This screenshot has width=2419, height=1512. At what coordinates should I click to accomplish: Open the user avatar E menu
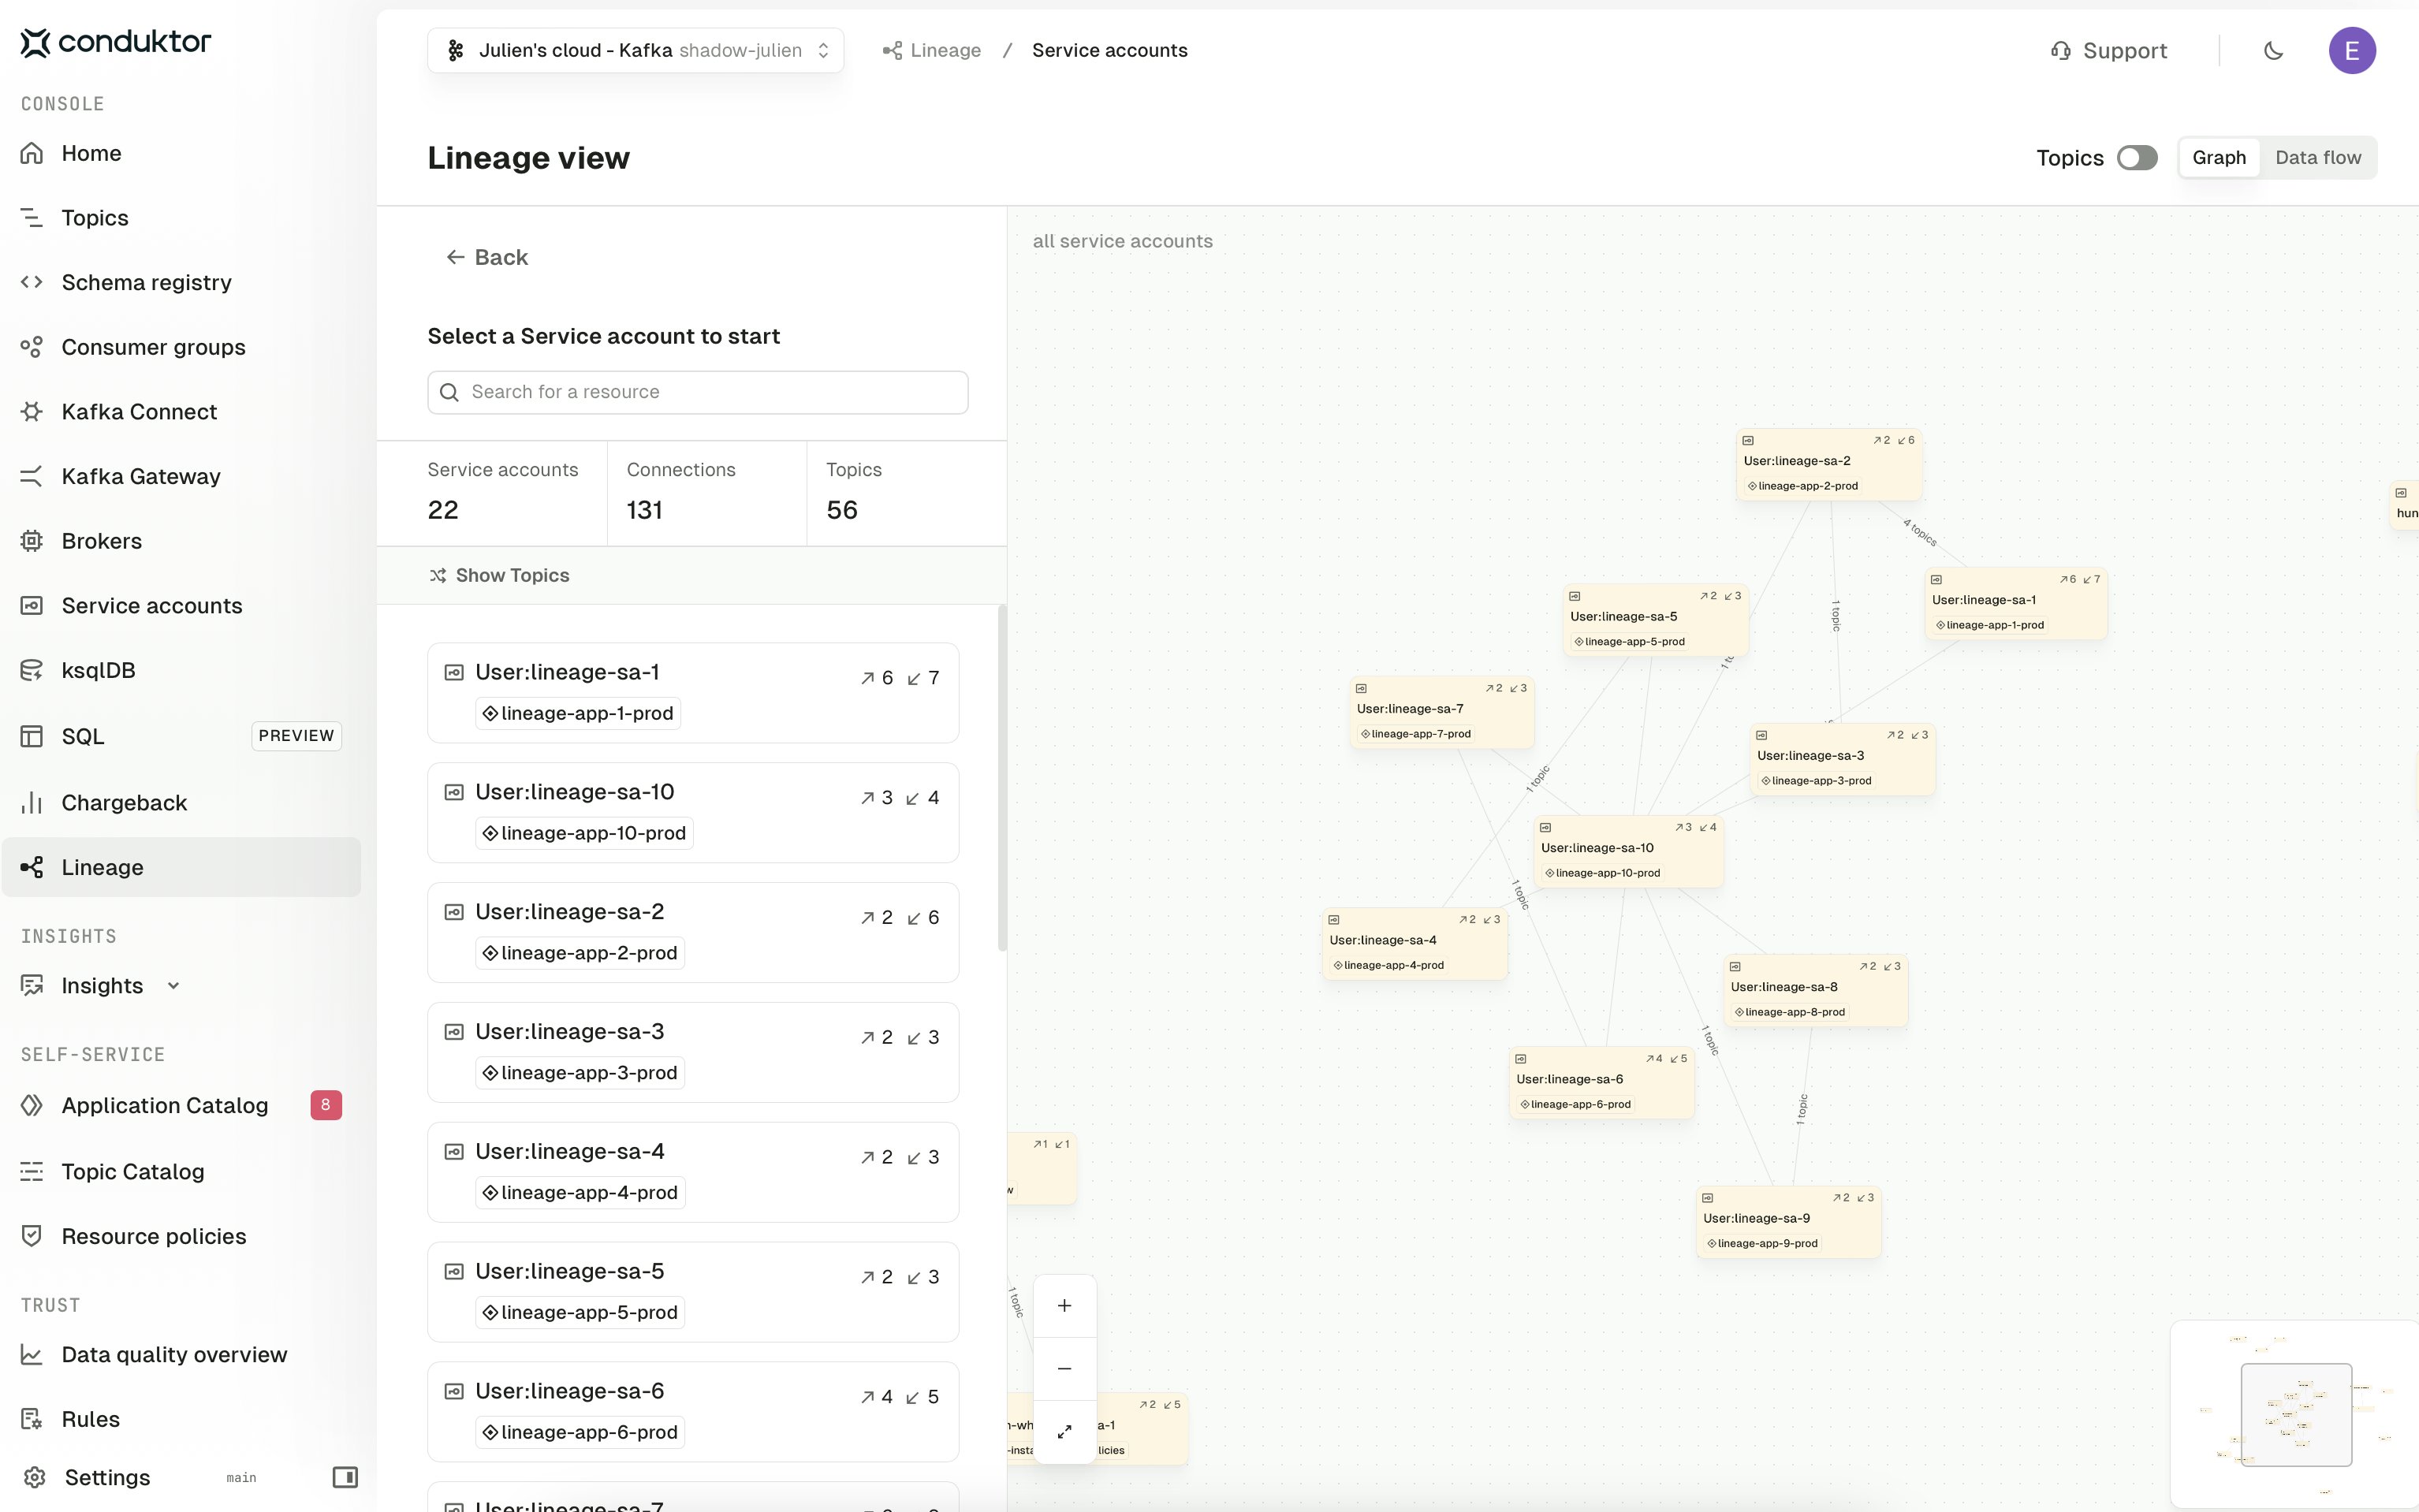tap(2352, 51)
